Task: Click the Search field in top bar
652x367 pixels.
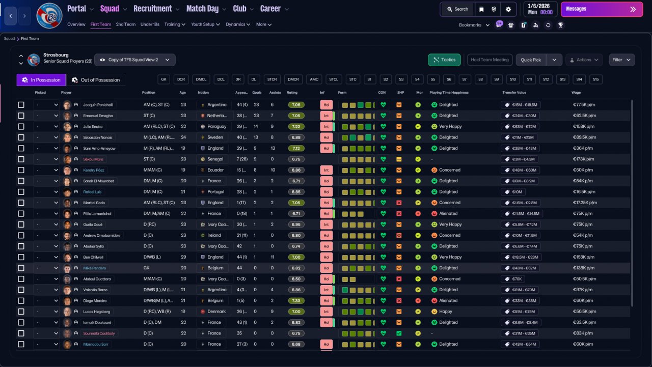Action: pyautogui.click(x=457, y=9)
